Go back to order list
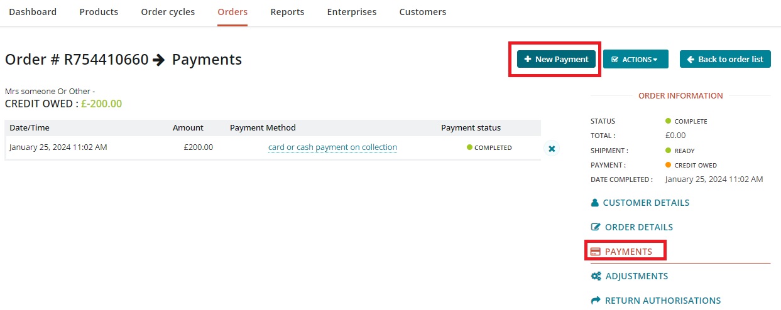 pyautogui.click(x=725, y=60)
